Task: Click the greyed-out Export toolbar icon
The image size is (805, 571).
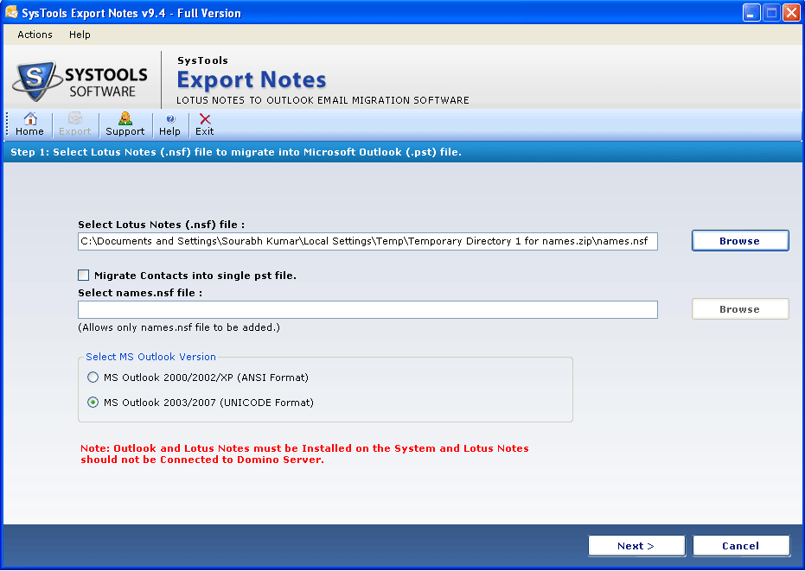Action: tap(75, 124)
